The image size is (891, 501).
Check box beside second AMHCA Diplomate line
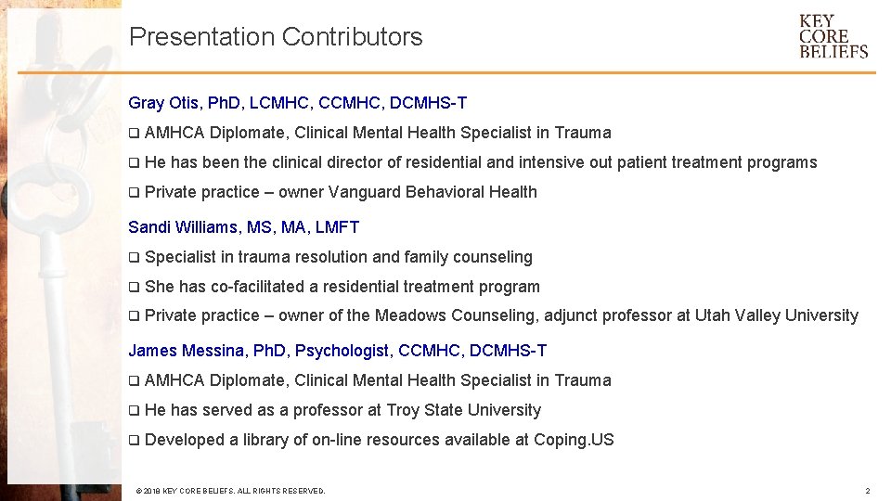[134, 380]
